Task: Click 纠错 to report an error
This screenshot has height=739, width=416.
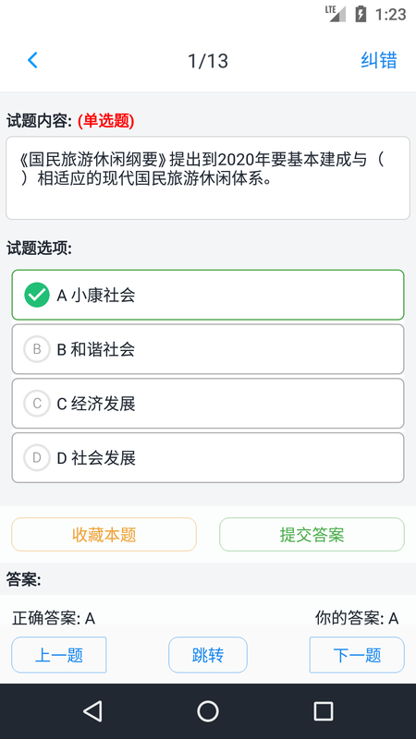Action: pyautogui.click(x=379, y=60)
